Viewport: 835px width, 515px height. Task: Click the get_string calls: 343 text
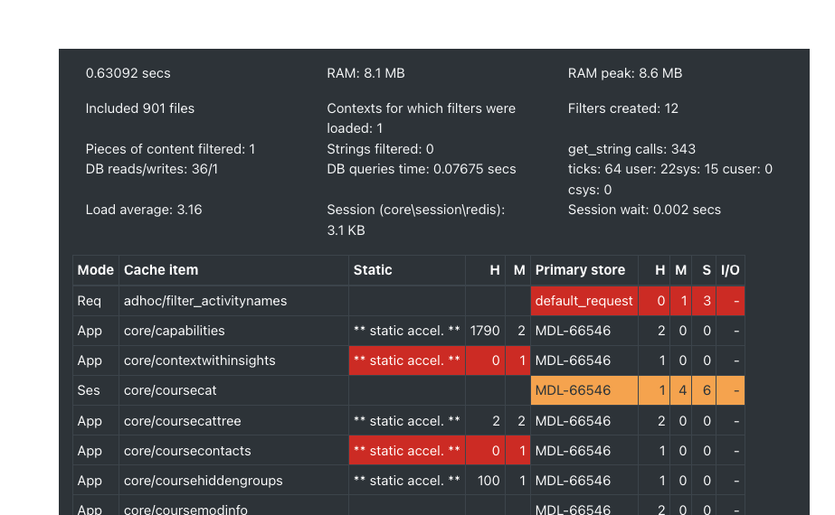(631, 149)
